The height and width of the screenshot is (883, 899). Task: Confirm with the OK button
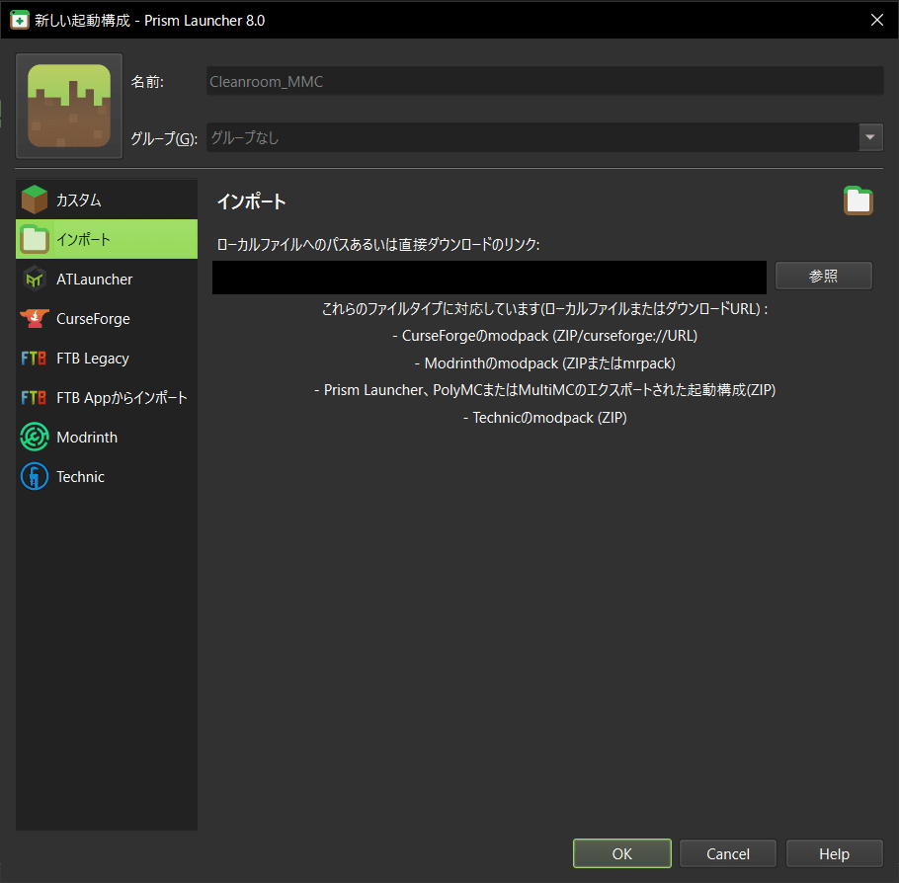click(622, 853)
